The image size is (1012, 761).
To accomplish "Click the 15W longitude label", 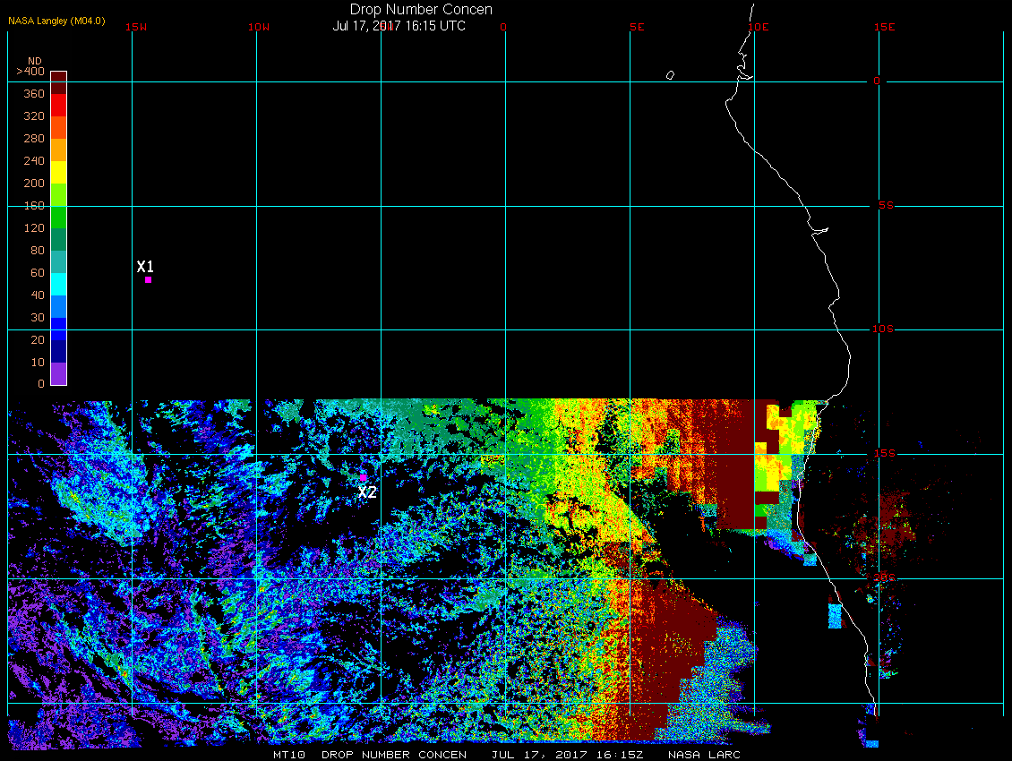I will pos(135,27).
